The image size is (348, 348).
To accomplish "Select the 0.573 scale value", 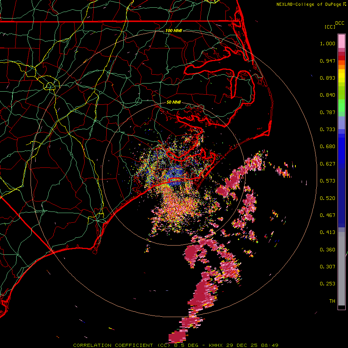I will 328,181.
